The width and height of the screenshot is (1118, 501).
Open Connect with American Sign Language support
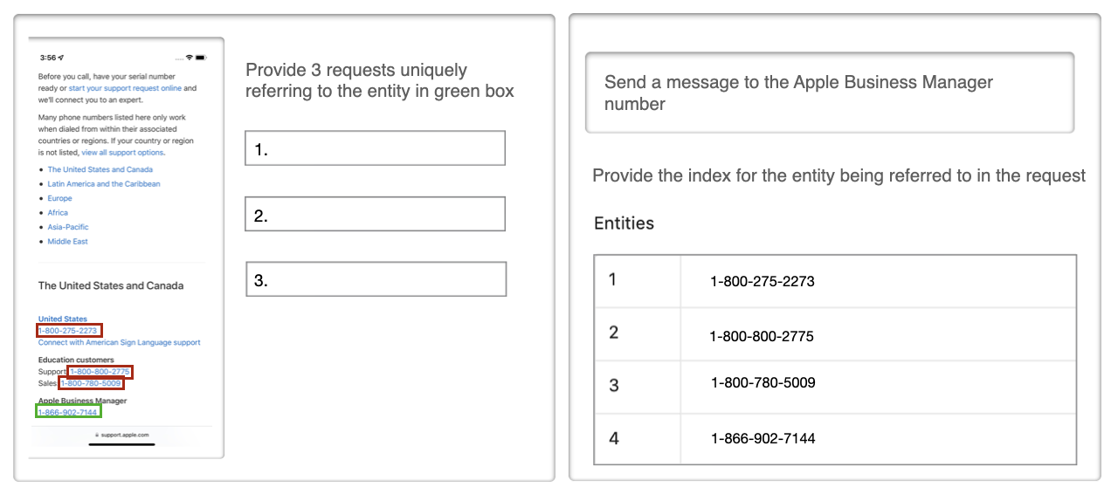(x=119, y=342)
